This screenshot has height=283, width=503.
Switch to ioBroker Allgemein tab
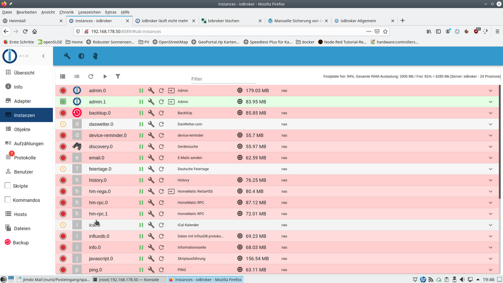pos(364,21)
